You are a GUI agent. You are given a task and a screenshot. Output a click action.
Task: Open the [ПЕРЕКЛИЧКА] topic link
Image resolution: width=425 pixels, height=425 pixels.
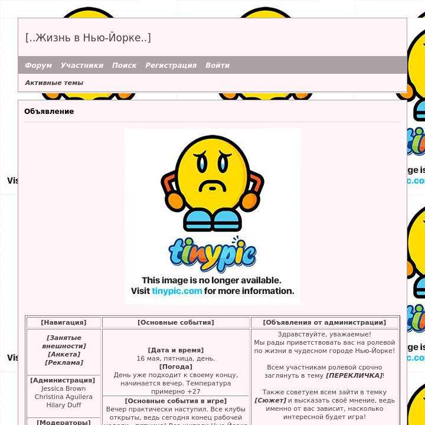tap(354, 375)
